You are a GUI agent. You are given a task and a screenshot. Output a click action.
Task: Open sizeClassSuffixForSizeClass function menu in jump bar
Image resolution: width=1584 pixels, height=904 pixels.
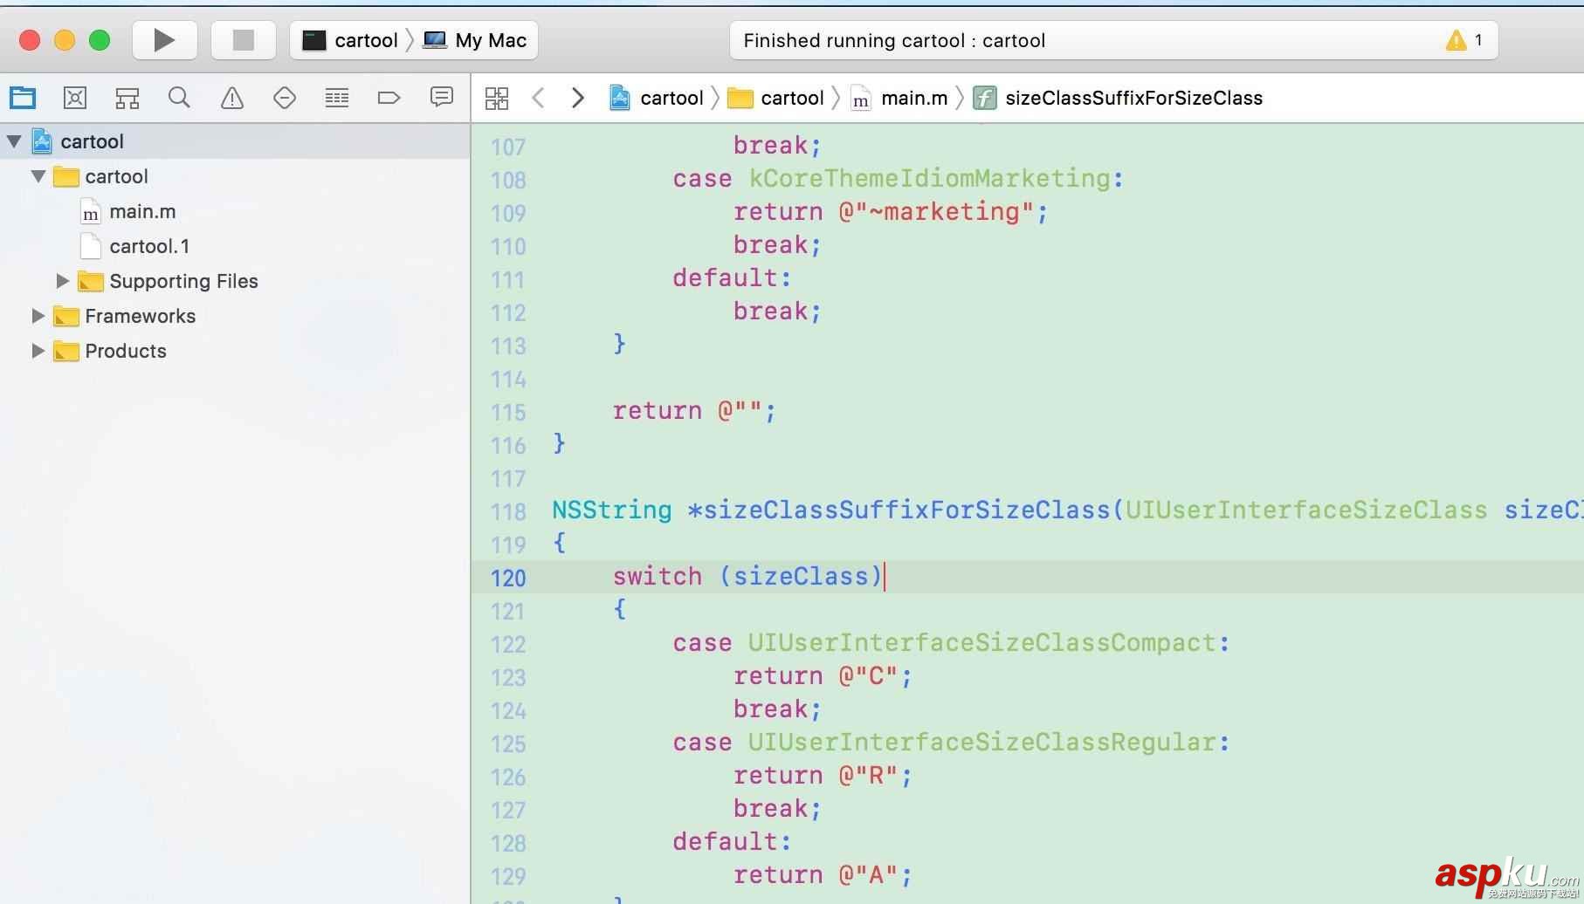[x=1118, y=98]
